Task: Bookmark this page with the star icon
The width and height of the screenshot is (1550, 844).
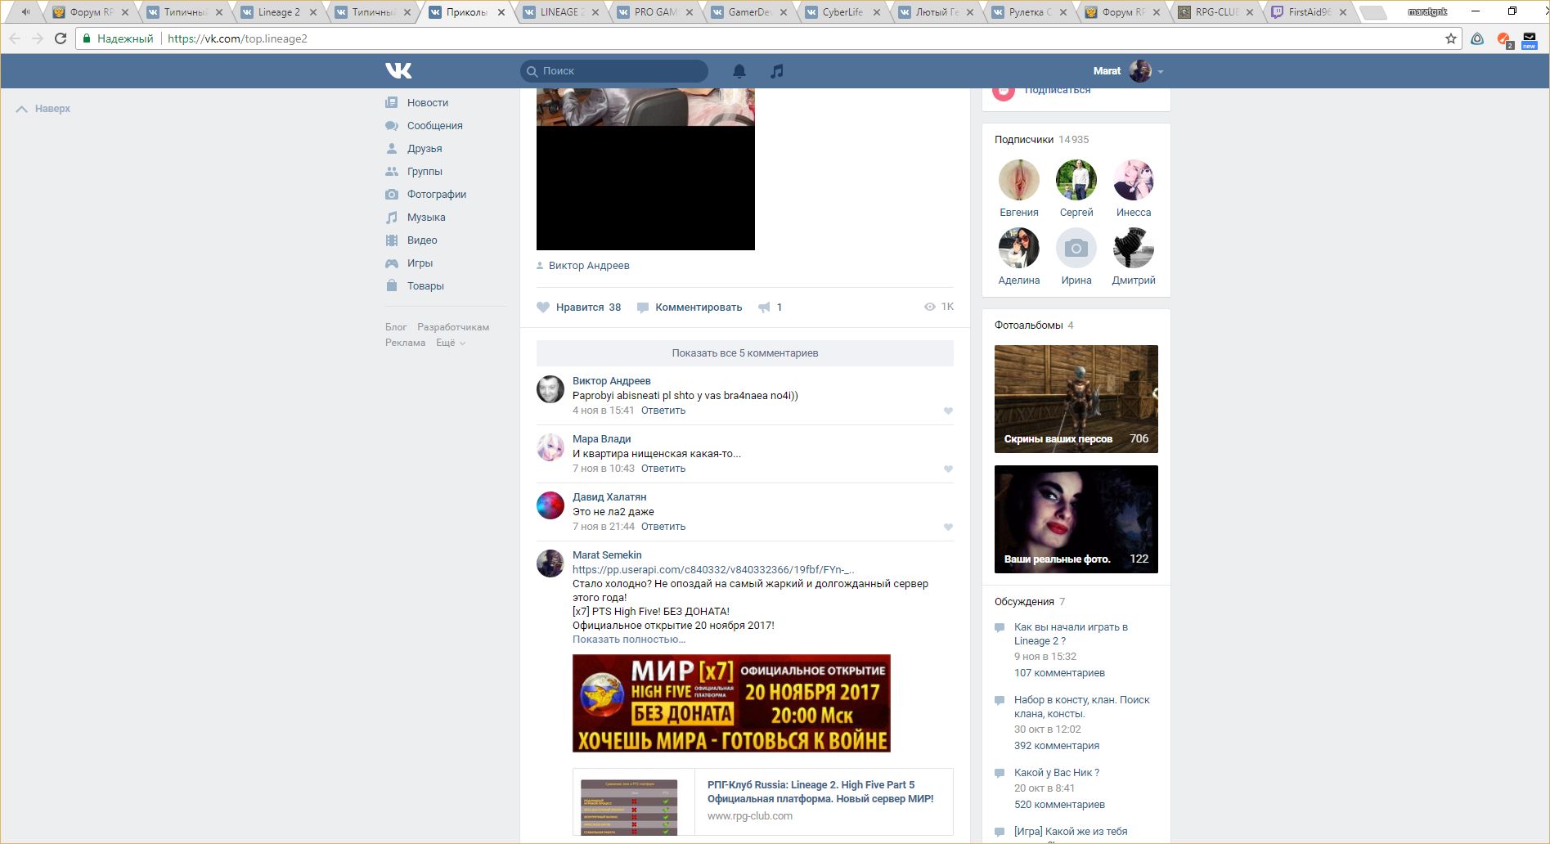Action: click(1450, 38)
